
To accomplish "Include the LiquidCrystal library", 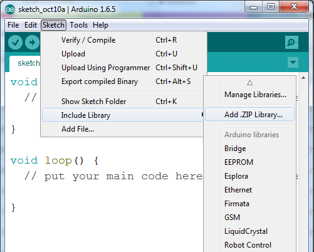I will (250, 231).
